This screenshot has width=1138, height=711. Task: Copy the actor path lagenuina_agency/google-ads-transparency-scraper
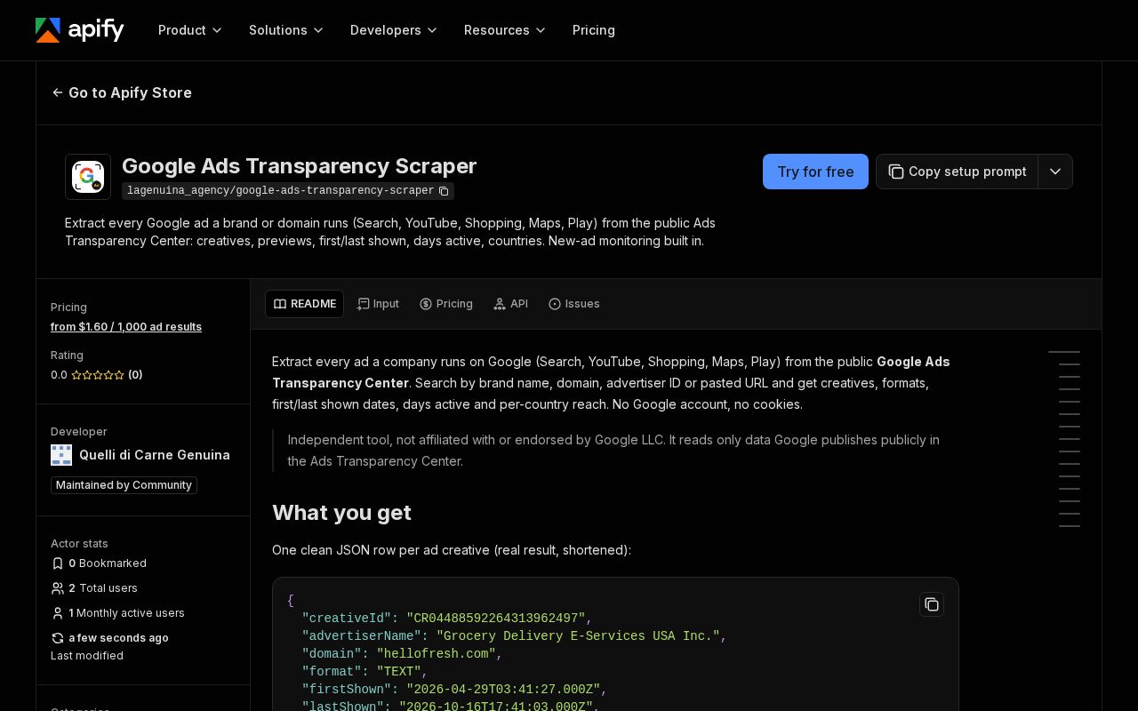(444, 191)
